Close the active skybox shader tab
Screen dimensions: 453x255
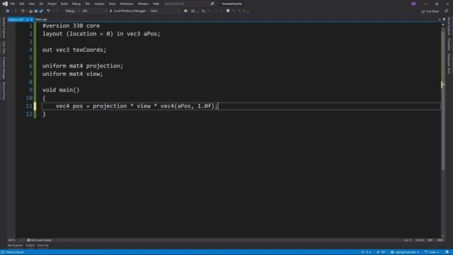coord(31,19)
